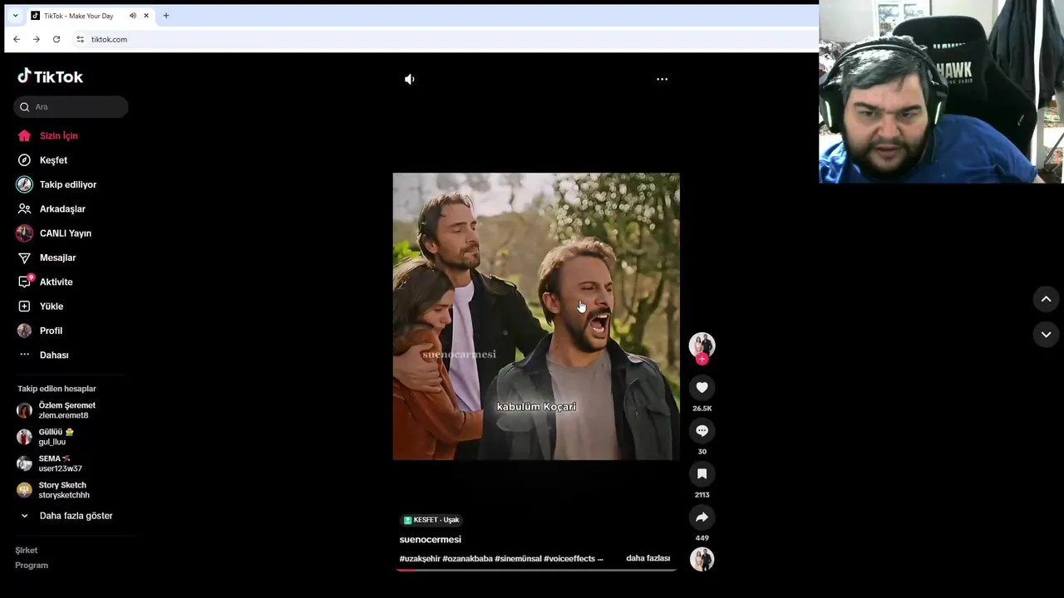Mute the video with speaker icon

[x=409, y=79]
